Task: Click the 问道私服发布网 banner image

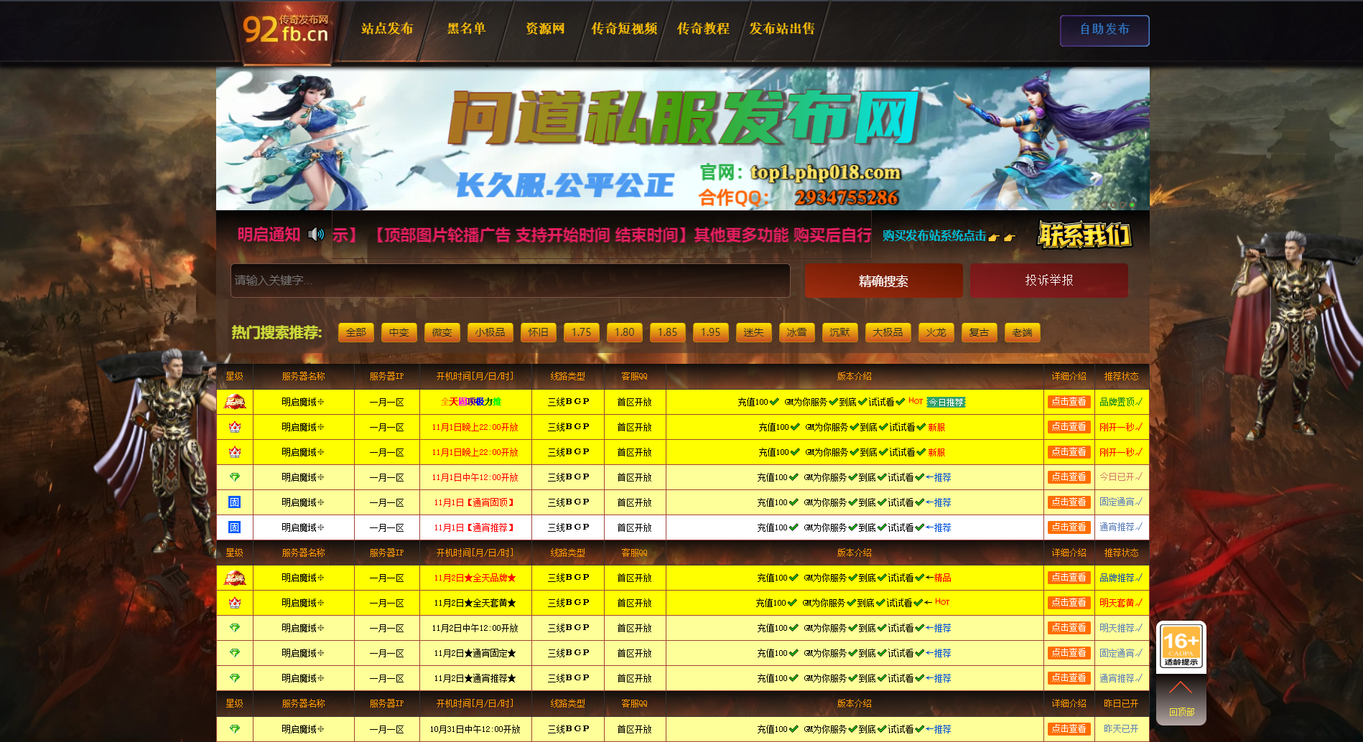Action: [682, 138]
